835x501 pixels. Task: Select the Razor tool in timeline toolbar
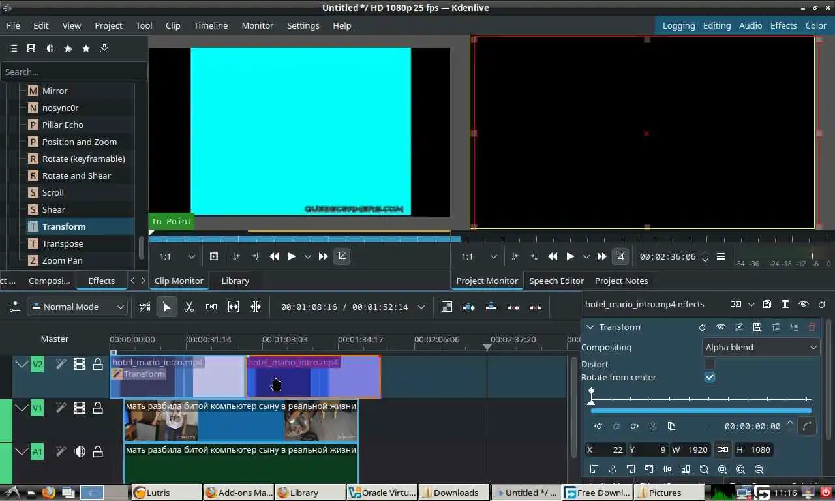click(x=189, y=307)
